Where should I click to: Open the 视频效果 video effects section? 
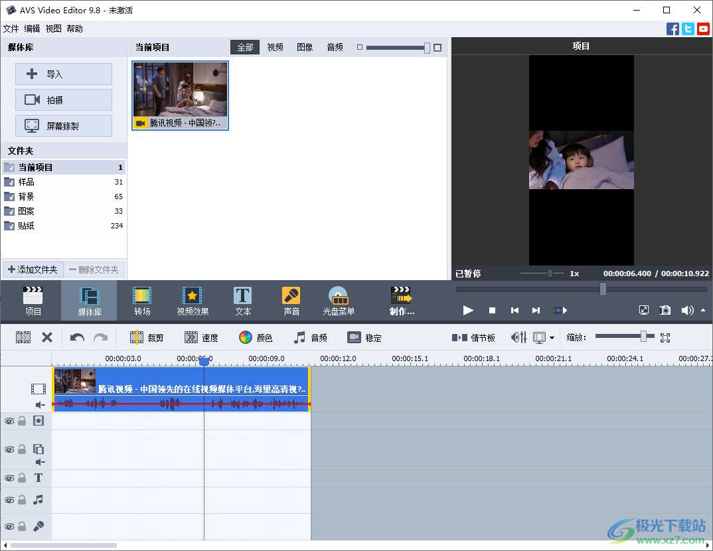click(193, 301)
